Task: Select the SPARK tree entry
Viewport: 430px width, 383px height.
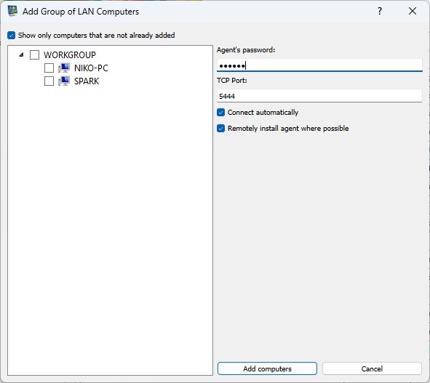Action: point(87,81)
